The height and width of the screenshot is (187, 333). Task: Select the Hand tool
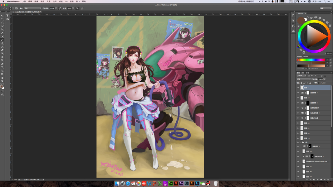point(2,78)
